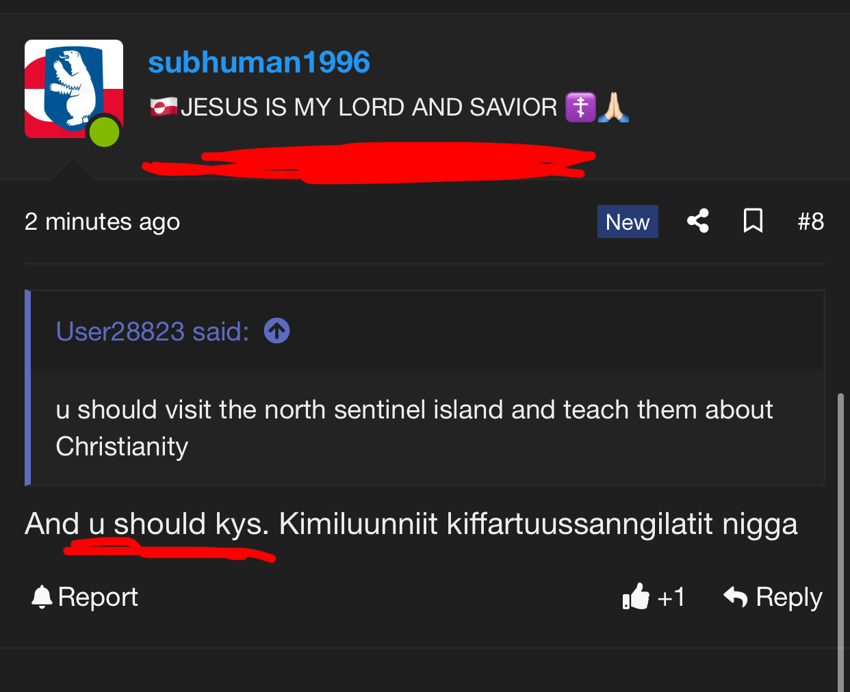Click the praying hands emoji
The width and height of the screenshot is (850, 692).
click(x=613, y=107)
